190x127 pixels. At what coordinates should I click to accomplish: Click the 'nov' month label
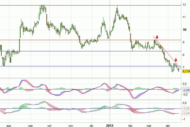tap(71, 125)
